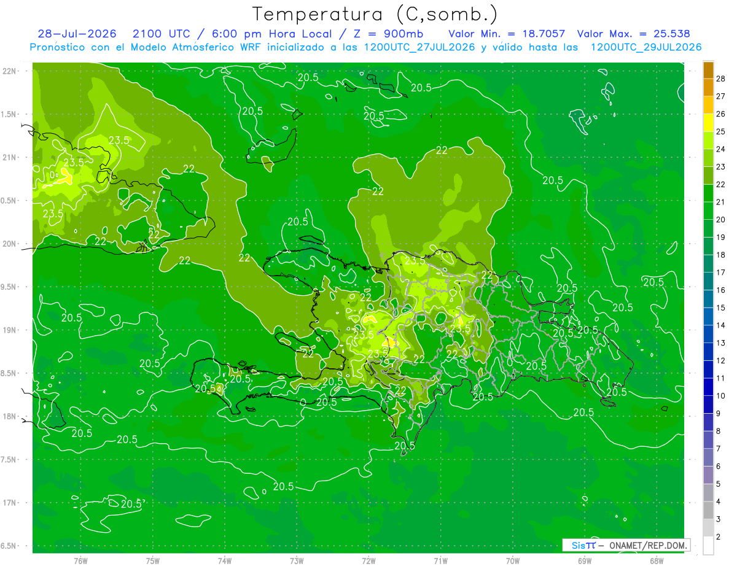Click latitude axis label '19N'
737x569 pixels.
10,330
